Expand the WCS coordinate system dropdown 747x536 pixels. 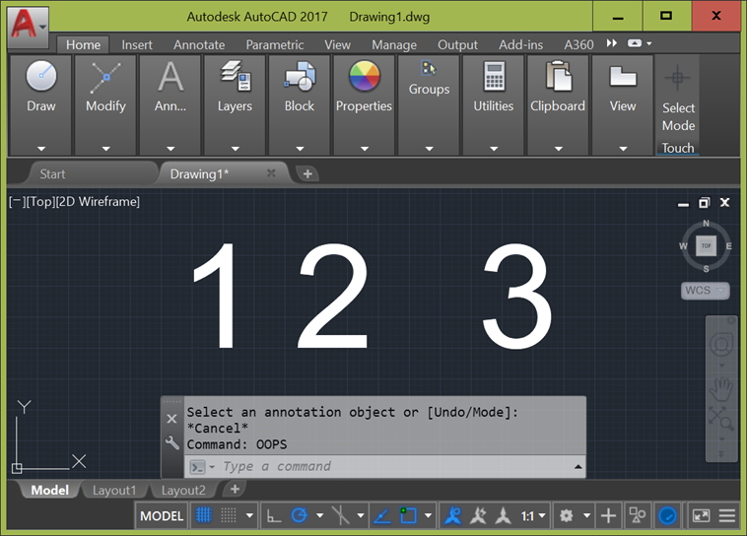pyautogui.click(x=706, y=291)
